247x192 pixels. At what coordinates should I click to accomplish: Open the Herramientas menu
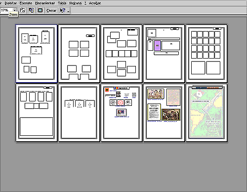45,3
